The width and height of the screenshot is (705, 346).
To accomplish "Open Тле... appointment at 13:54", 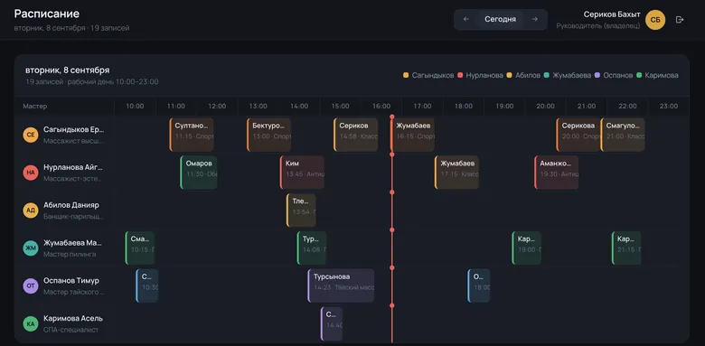I will (301, 210).
